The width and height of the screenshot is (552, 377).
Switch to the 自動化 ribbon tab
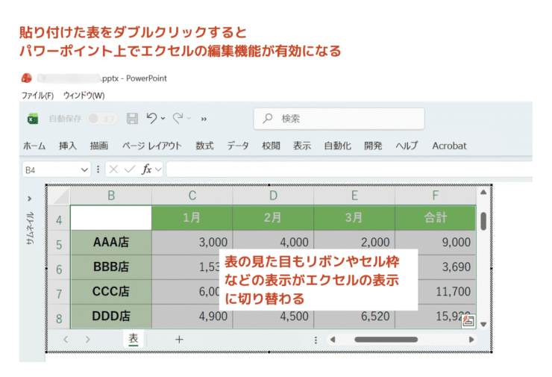(x=338, y=146)
